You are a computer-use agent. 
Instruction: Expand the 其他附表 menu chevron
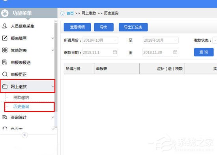[53, 50]
